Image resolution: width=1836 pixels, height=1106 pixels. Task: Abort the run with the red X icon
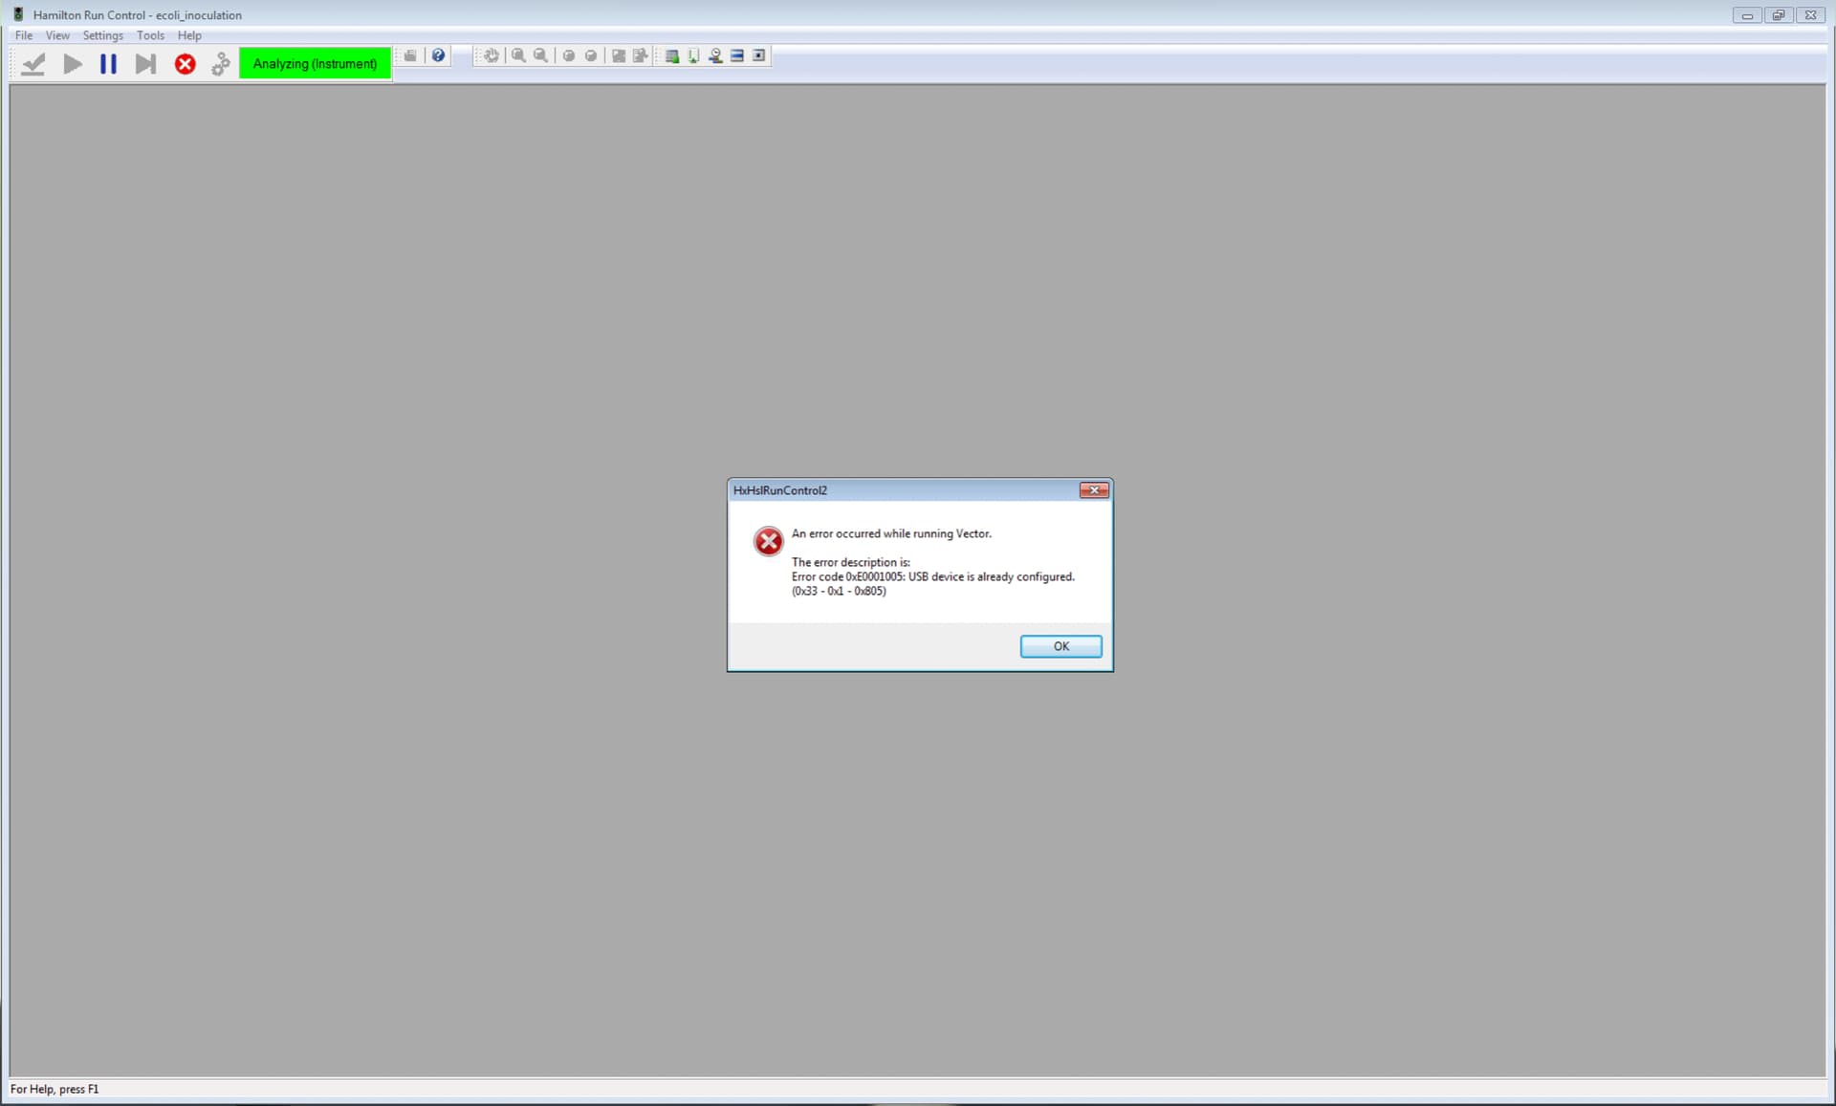click(x=185, y=64)
